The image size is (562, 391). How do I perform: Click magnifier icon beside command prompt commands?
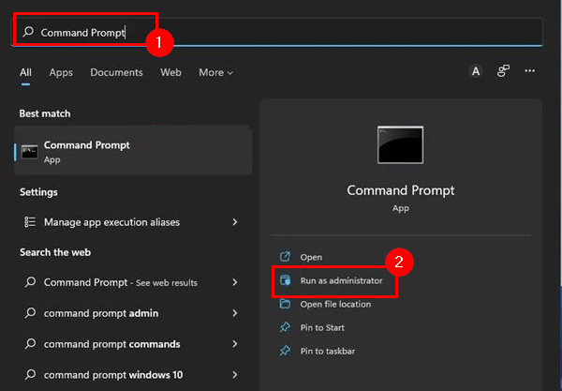click(x=31, y=344)
